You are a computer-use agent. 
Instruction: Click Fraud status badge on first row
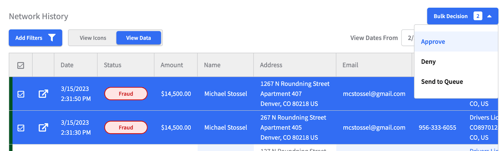click(126, 94)
